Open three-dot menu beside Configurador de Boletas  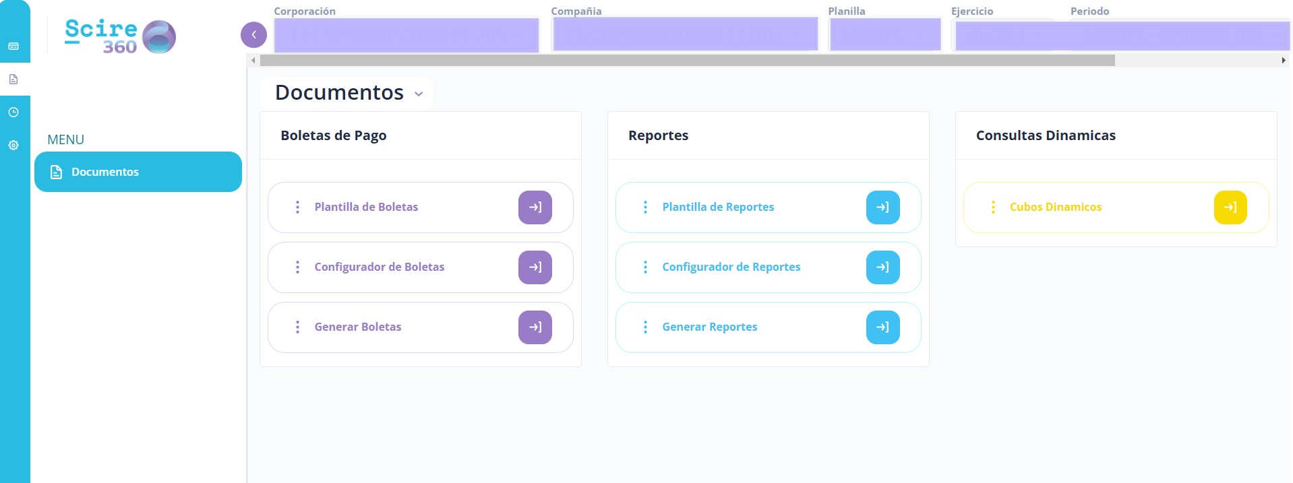point(297,267)
